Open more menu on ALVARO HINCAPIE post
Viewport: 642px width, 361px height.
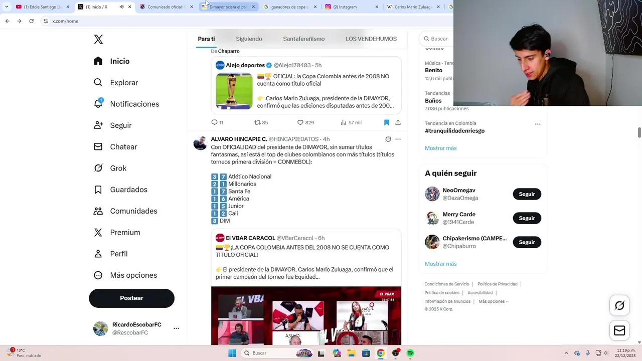click(398, 139)
